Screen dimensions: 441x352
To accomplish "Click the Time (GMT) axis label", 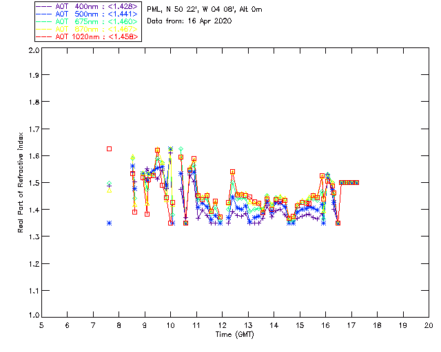I will point(235,334).
